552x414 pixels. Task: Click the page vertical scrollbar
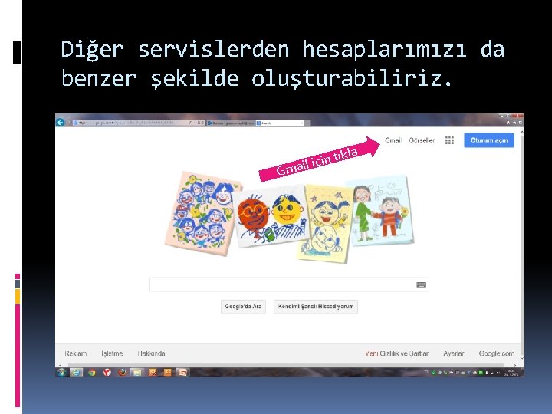tap(522, 245)
